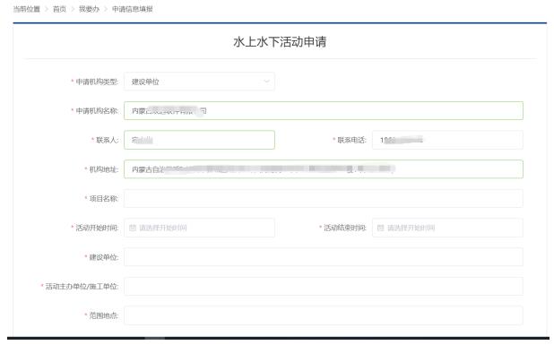Click the empty 建设单位 input field
Screen dimensions: 554x345
tap(324, 257)
